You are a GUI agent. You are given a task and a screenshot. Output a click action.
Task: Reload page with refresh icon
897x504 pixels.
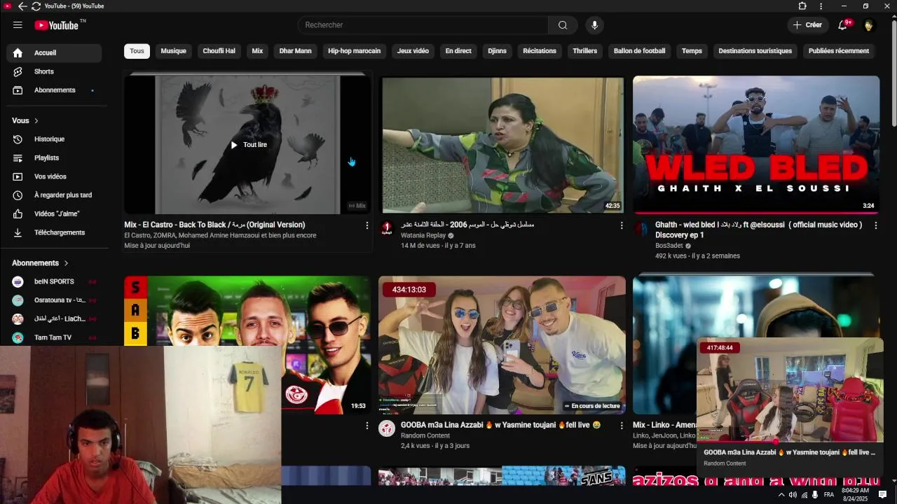[x=36, y=6]
